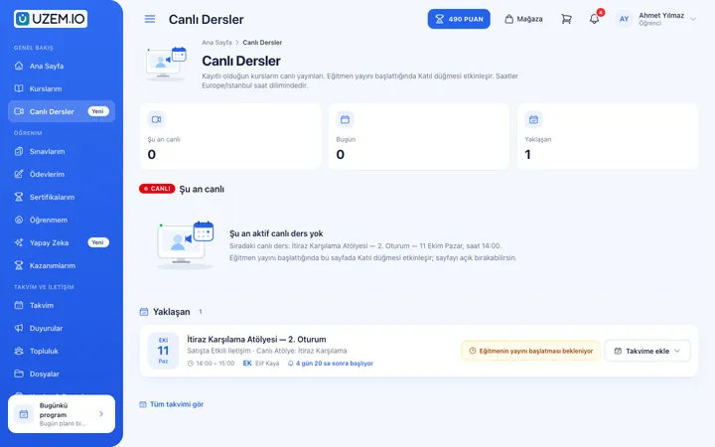The image size is (715, 447).
Task: Click the calendar icon in Bugün card
Action: [345, 119]
